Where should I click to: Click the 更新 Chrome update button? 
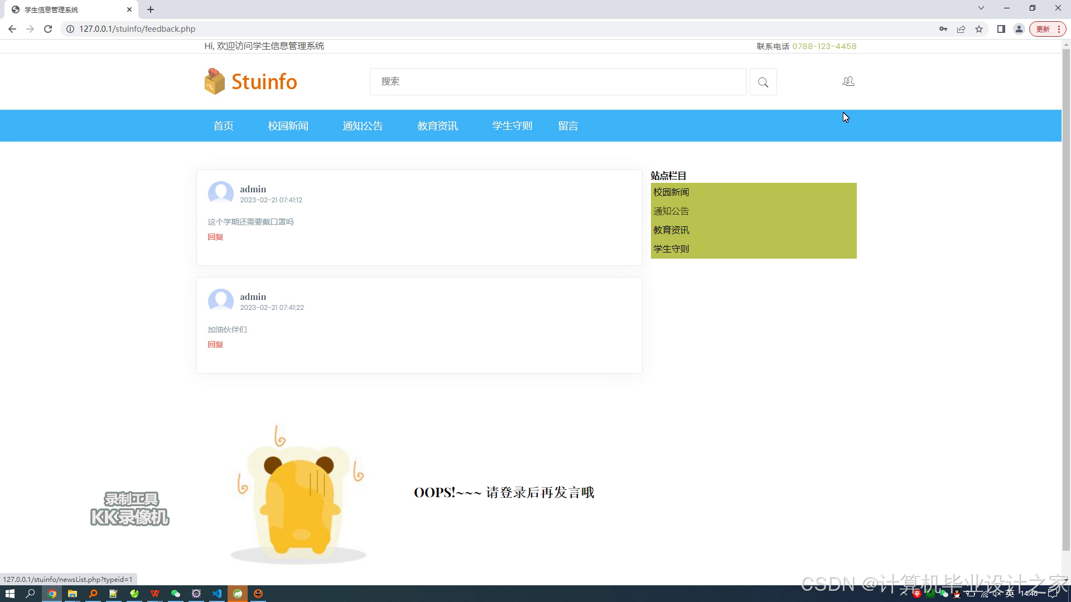1048,29
